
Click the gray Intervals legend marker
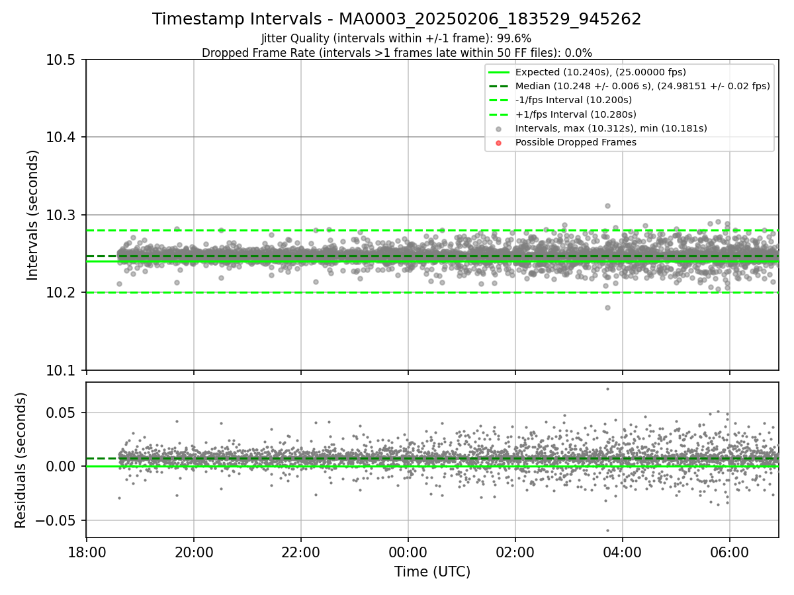click(499, 129)
